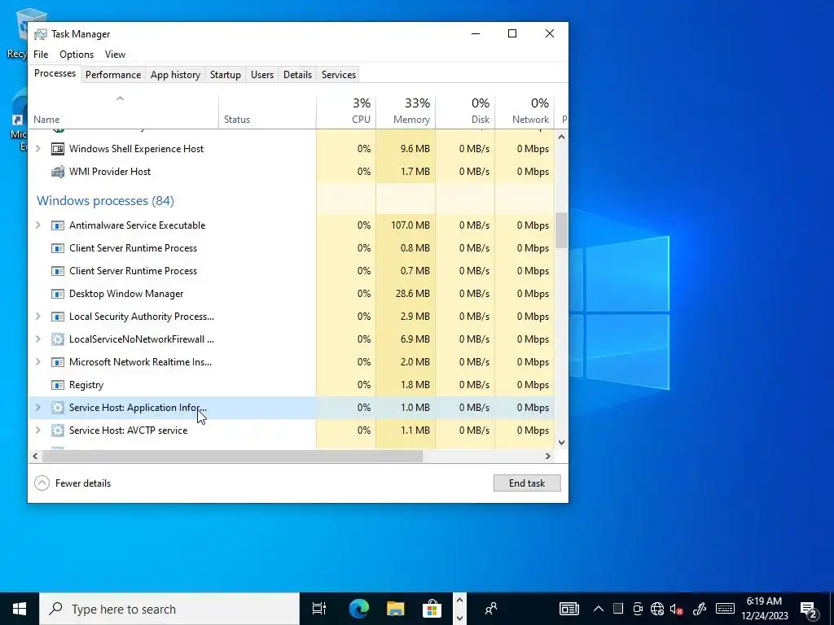
Task: Click the vertical scrollbar thumb in the process list
Action: tap(562, 230)
